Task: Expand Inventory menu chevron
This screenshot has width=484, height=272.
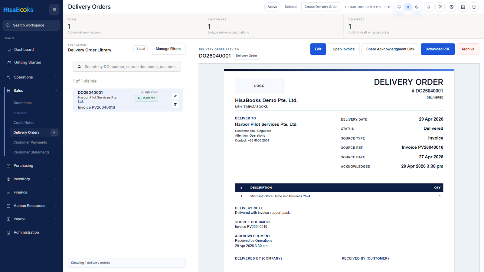Action: (x=56, y=179)
